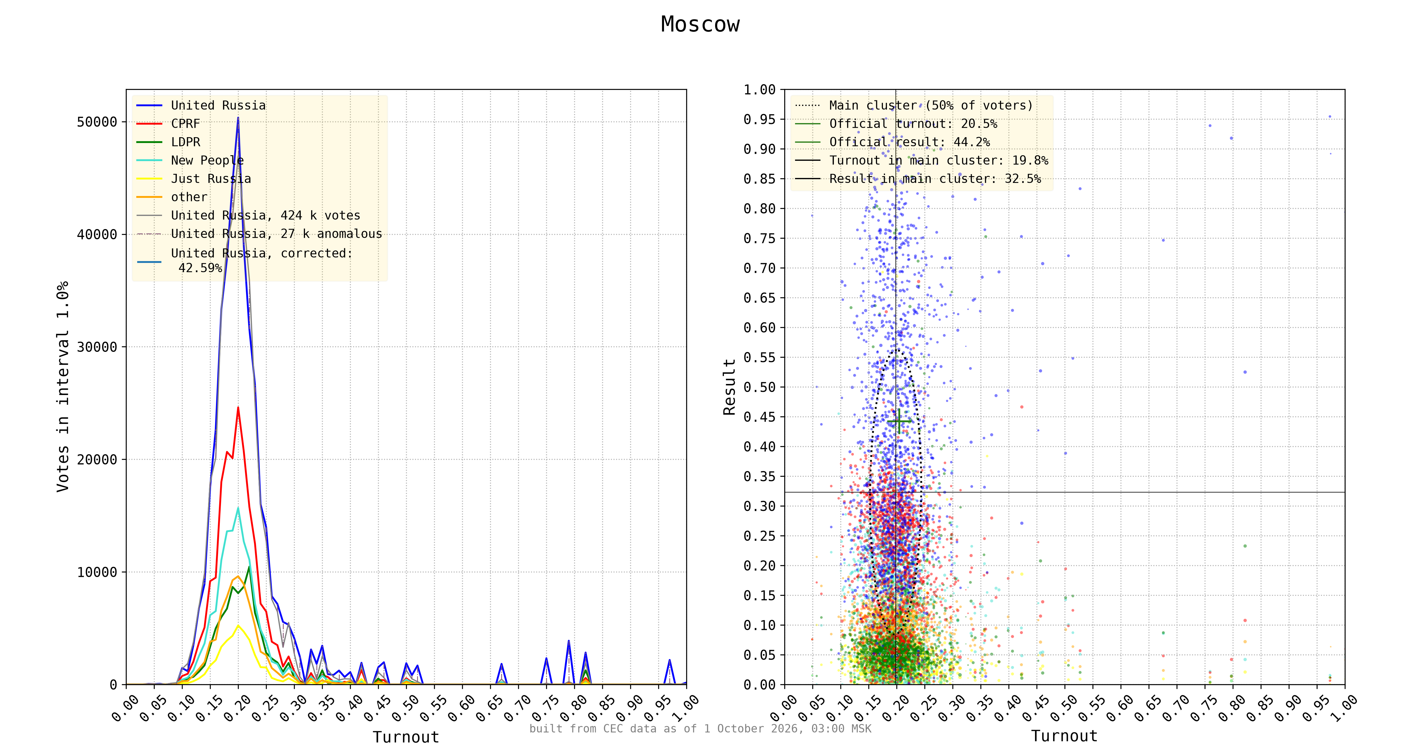Screen dimensions: 1401x744
Task: Click 'Official turnout: 20.5%' legend entry
Action: (x=913, y=124)
